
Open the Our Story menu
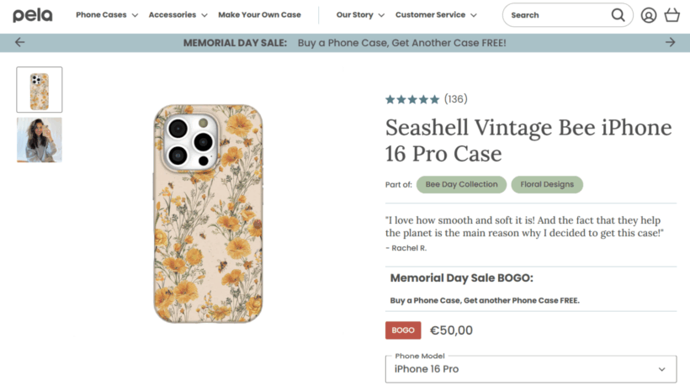(360, 15)
